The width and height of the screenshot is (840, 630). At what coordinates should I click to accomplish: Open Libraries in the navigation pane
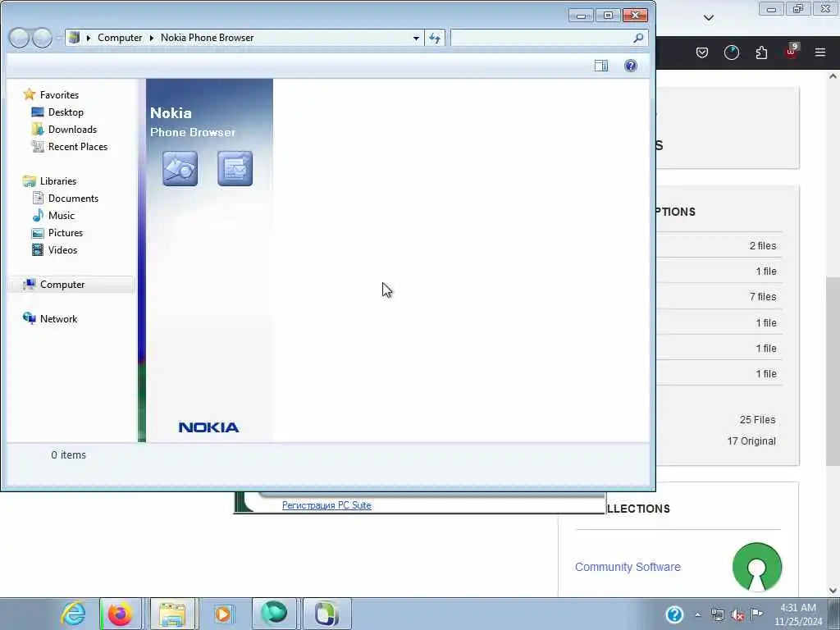click(58, 181)
